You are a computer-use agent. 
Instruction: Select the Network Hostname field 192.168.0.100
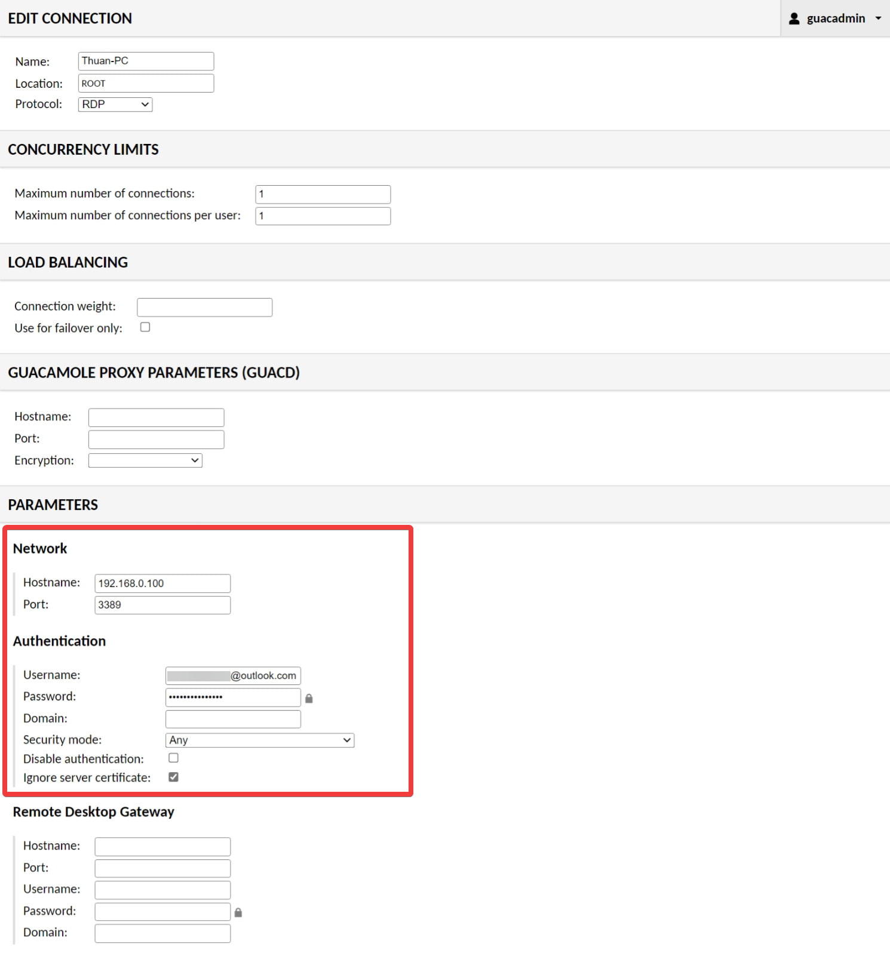pyautogui.click(x=162, y=583)
